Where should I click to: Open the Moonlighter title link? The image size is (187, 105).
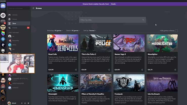[153, 54]
